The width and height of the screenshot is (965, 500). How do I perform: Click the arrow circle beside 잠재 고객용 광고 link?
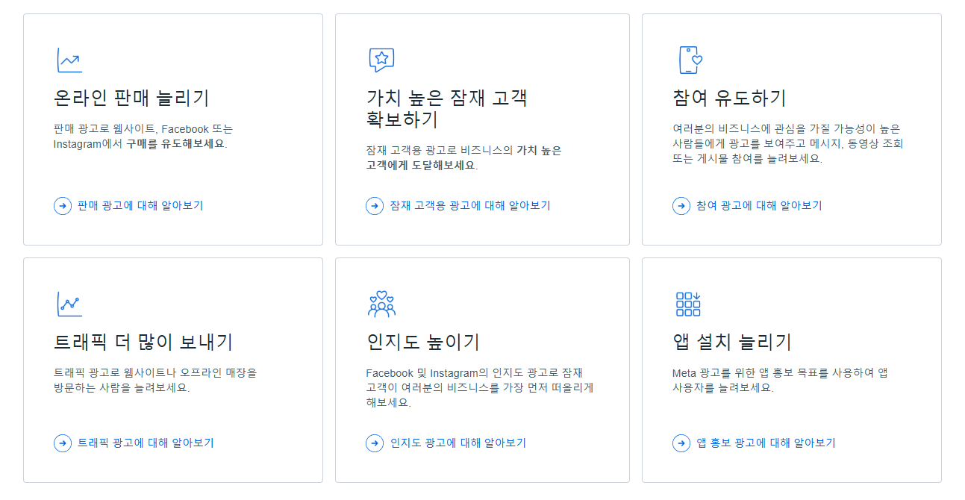375,206
